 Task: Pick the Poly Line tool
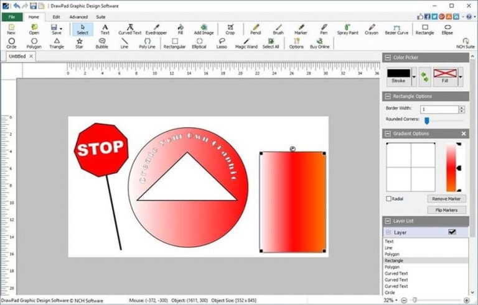click(x=148, y=43)
